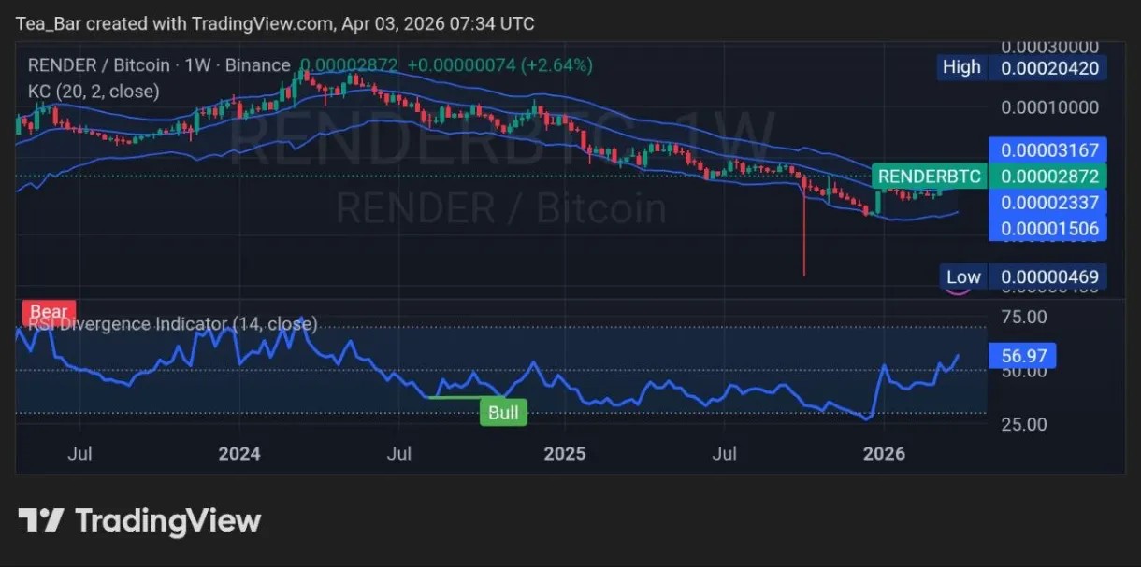Select the green RENDERBTC symbol tag
Image resolution: width=1141 pixels, height=567 pixels.
(930, 176)
